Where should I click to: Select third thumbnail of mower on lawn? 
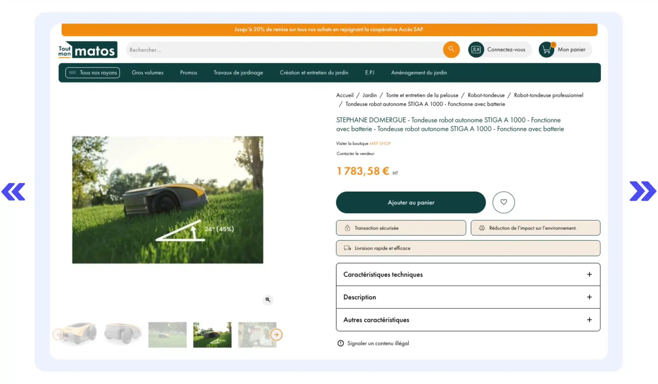click(167, 334)
